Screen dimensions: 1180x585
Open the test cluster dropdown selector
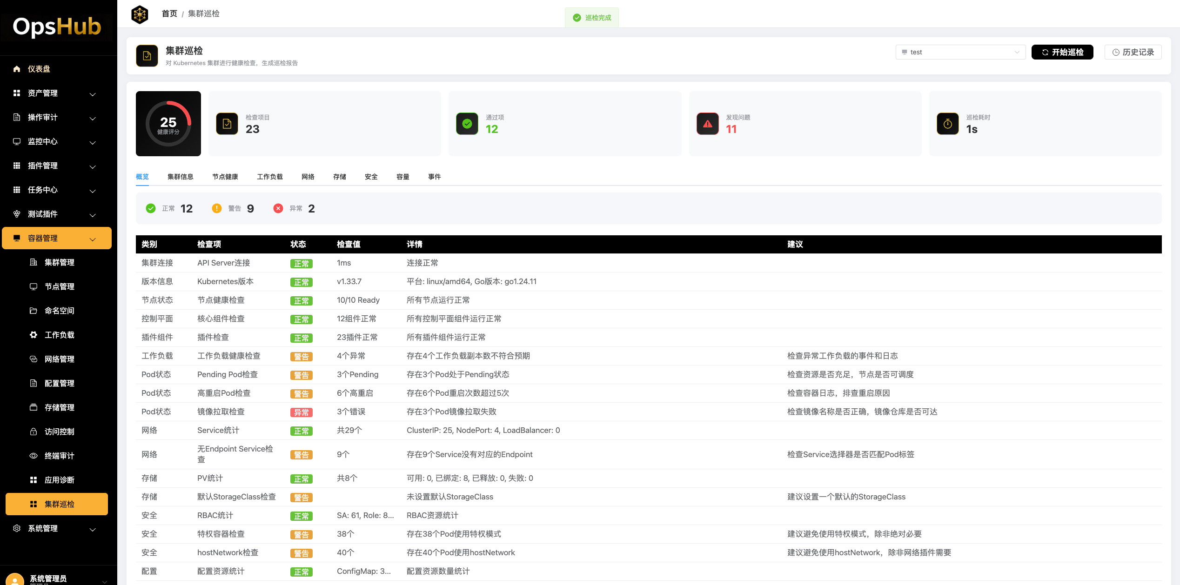pyautogui.click(x=960, y=52)
